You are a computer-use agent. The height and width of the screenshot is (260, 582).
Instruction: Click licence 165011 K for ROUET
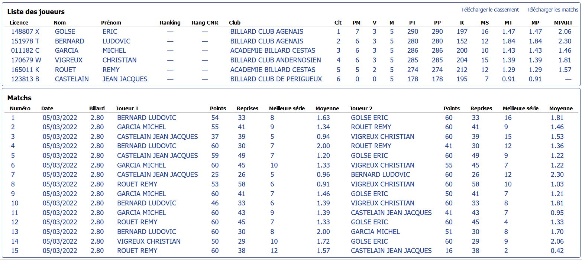click(25, 70)
